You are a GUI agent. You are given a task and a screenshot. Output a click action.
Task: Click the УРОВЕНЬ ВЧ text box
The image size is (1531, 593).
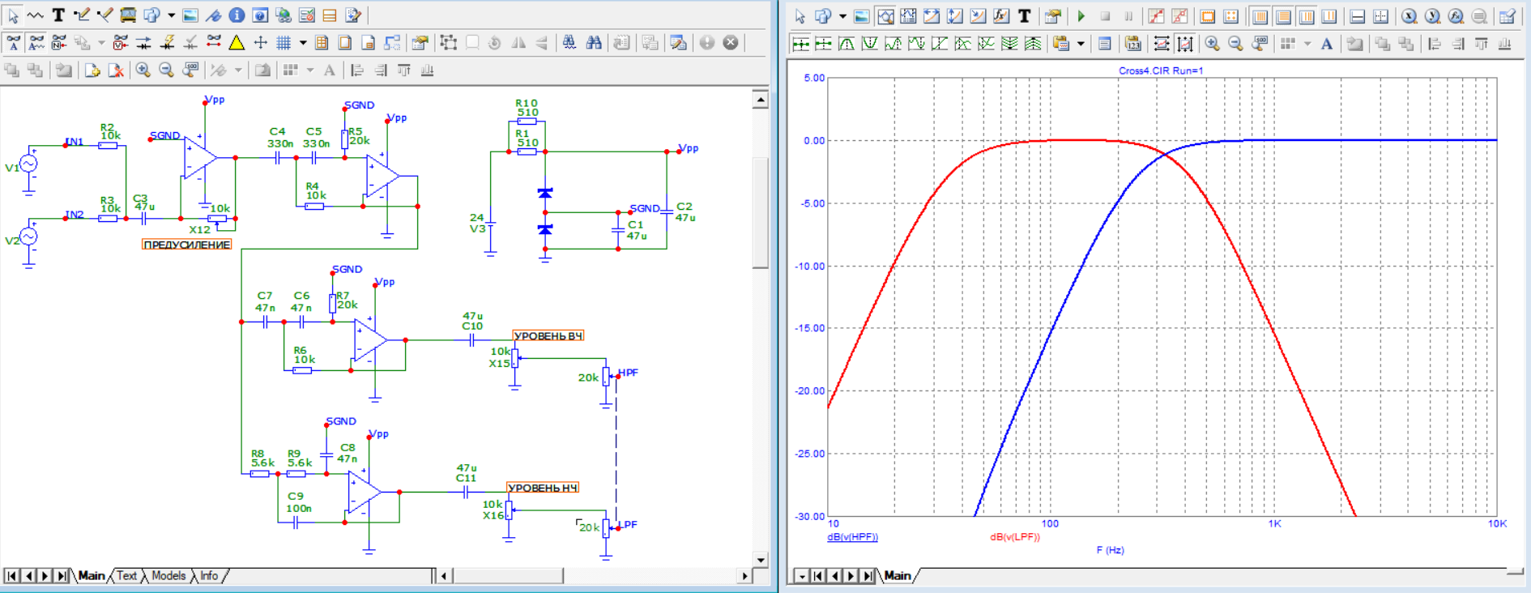548,336
